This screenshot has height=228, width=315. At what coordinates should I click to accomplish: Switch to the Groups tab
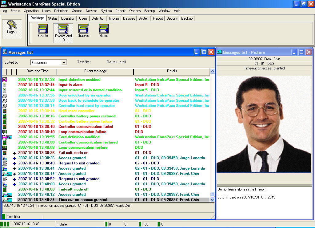[114, 18]
